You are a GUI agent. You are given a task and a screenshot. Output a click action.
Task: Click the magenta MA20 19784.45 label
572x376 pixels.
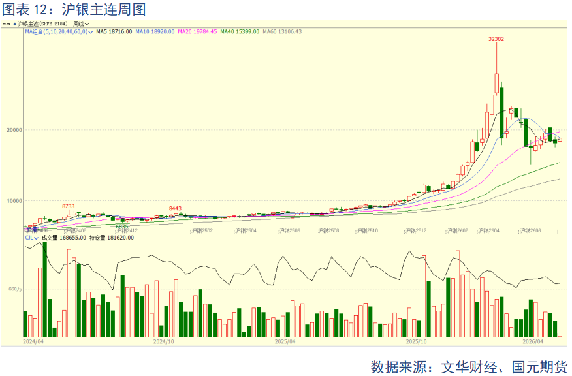pyautogui.click(x=197, y=32)
